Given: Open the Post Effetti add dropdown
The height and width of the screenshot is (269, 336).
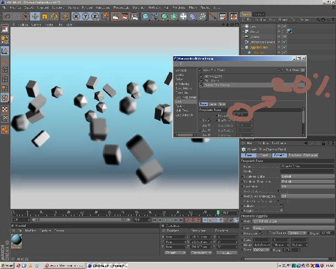Looking at the screenshot, I should point(303,70).
